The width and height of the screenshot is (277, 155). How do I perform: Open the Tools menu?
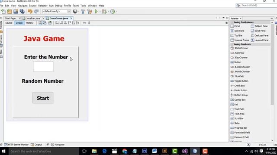click(x=83, y=6)
